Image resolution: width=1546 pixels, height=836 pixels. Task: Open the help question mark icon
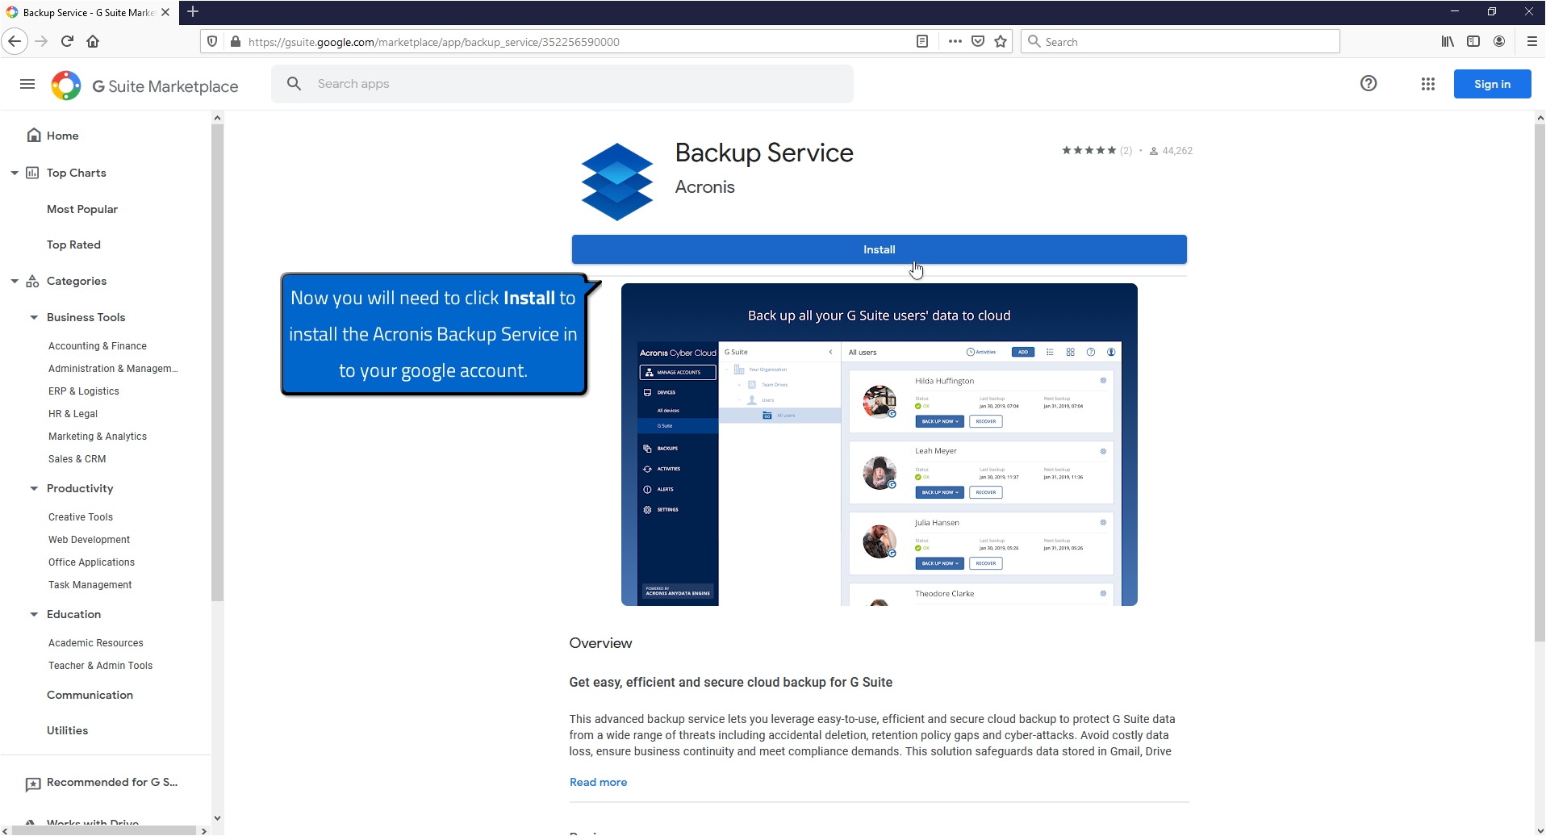[1368, 83]
